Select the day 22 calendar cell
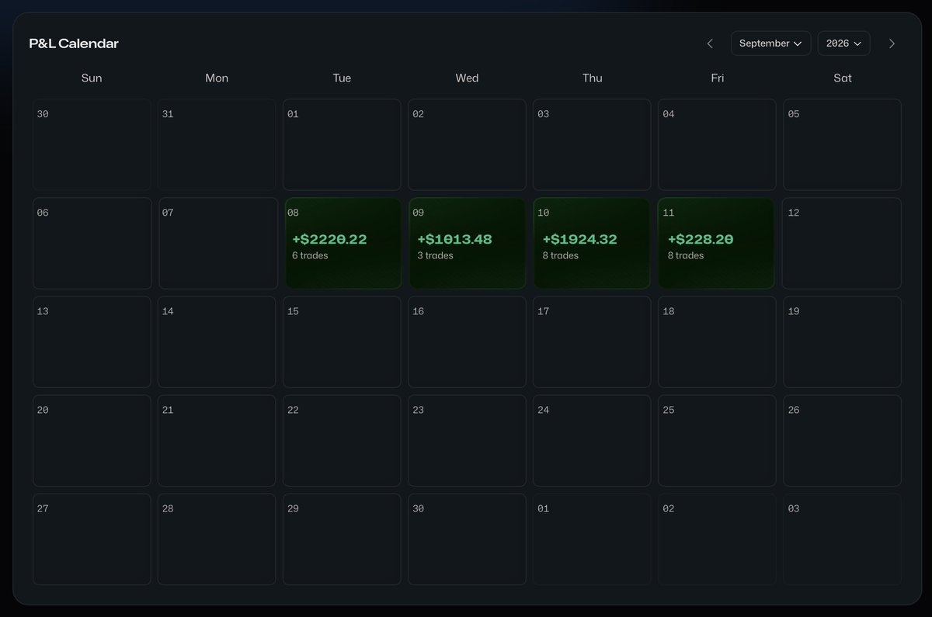The height and width of the screenshot is (617, 932). point(342,441)
